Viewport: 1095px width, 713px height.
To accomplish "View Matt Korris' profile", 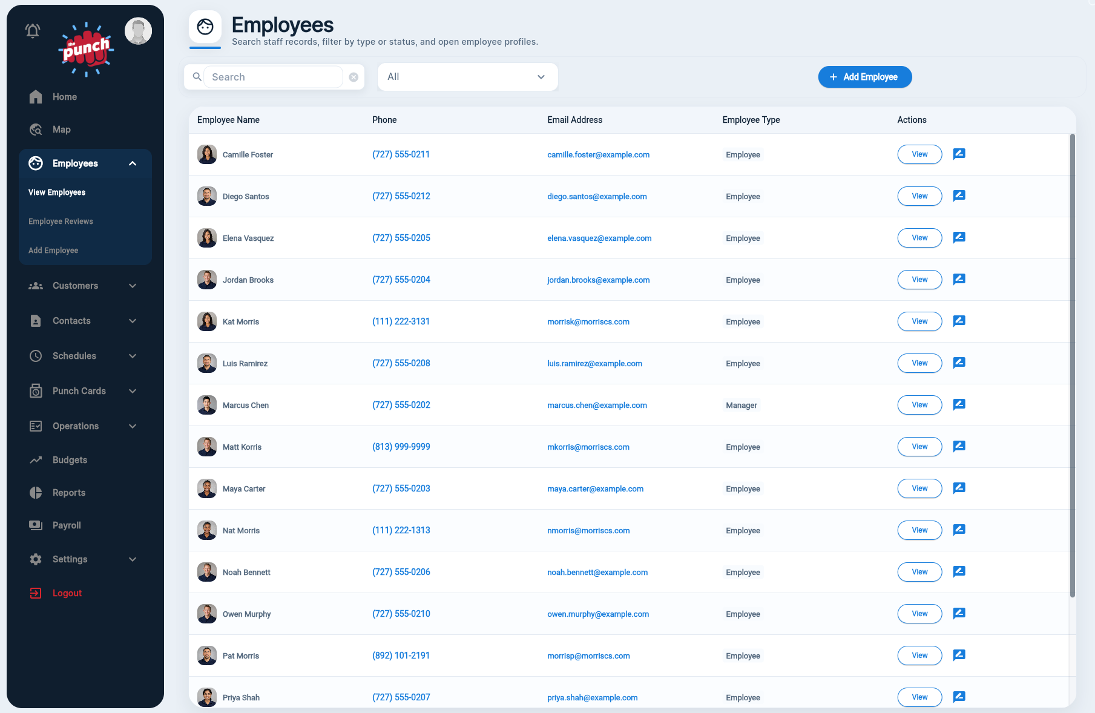I will click(x=919, y=447).
